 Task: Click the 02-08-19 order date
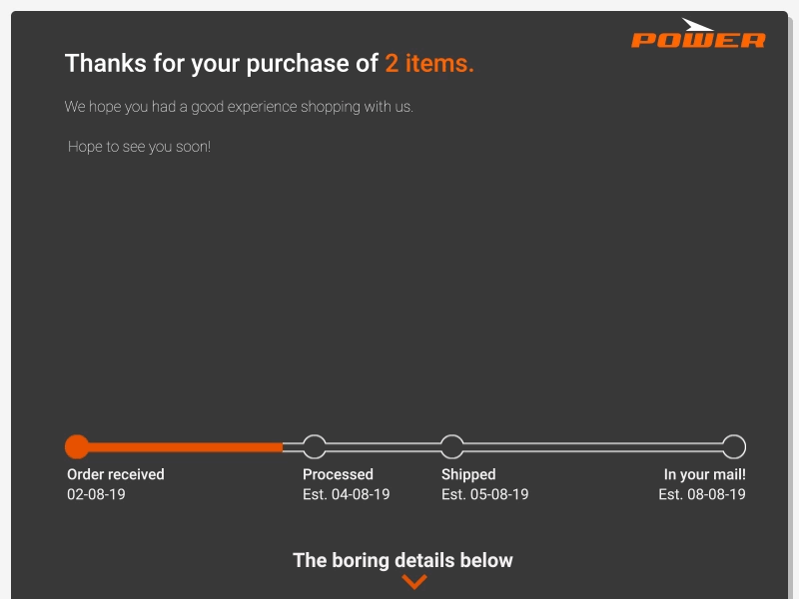(x=96, y=494)
